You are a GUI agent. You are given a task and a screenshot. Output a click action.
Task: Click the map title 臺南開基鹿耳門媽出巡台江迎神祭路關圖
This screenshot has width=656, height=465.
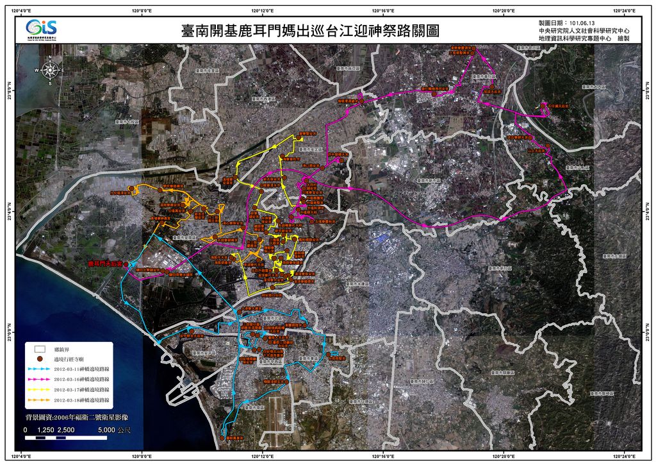pyautogui.click(x=311, y=31)
